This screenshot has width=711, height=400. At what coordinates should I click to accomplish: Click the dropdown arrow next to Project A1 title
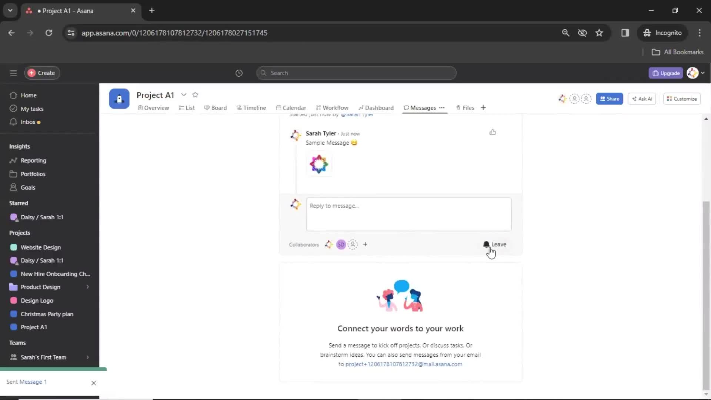pos(184,95)
